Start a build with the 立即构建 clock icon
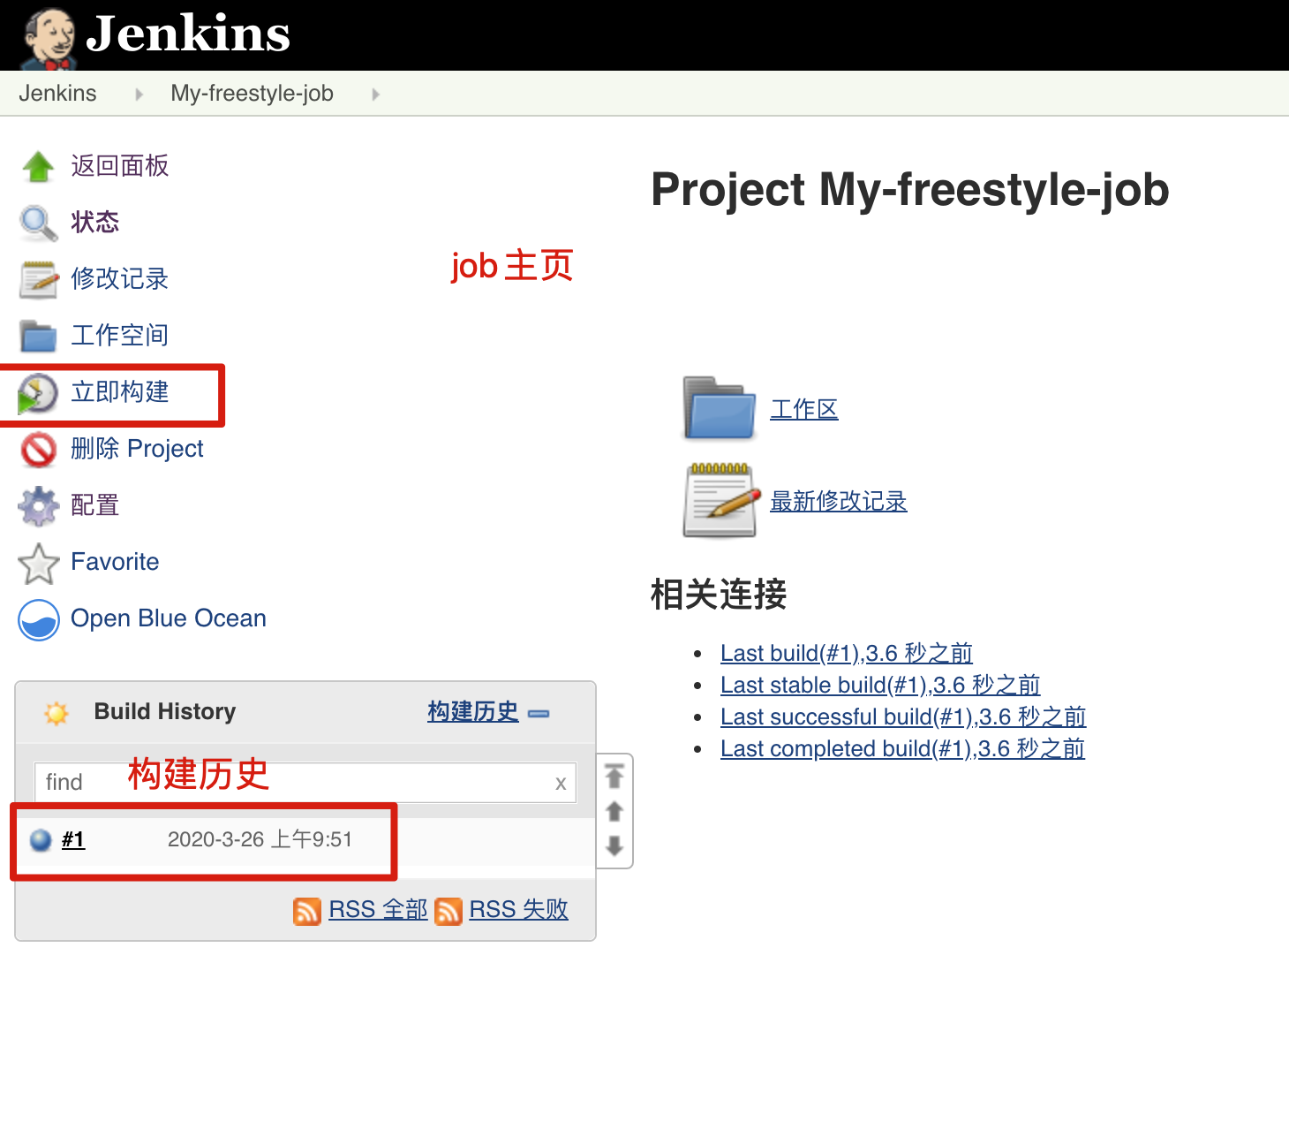The width and height of the screenshot is (1289, 1122). (38, 393)
